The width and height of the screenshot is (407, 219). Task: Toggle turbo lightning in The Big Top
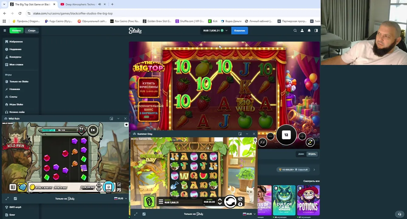(263, 142)
